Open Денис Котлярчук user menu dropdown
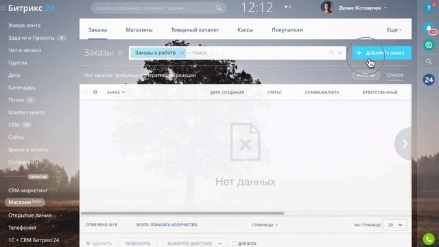 pyautogui.click(x=363, y=8)
